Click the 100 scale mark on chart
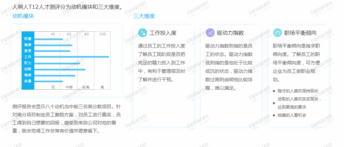The height and width of the screenshot is (147, 344). tap(102, 34)
